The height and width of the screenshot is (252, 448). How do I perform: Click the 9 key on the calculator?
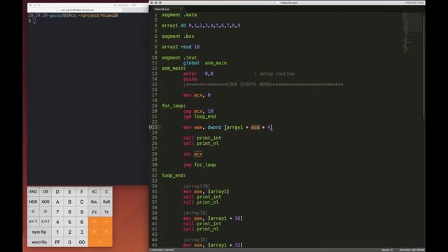pos(82,211)
